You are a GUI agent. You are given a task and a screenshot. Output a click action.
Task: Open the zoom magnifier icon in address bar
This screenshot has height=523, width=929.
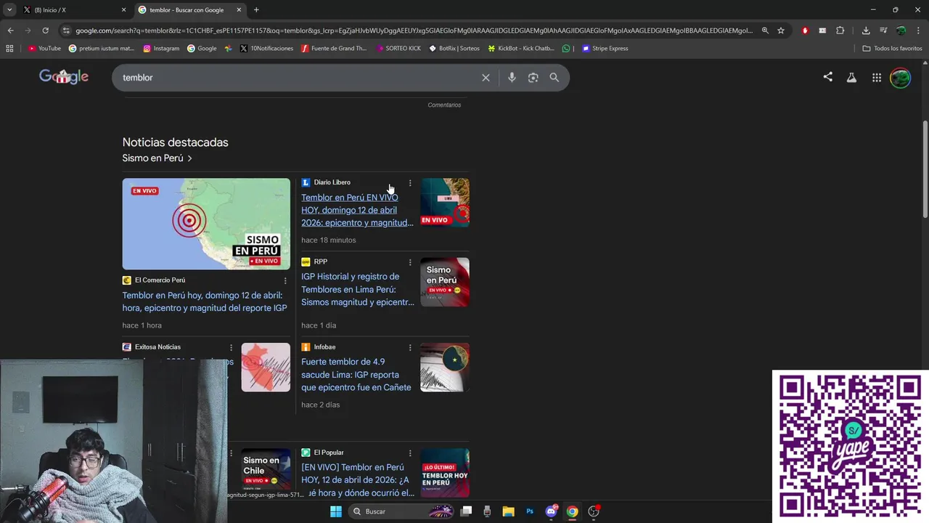tap(765, 31)
